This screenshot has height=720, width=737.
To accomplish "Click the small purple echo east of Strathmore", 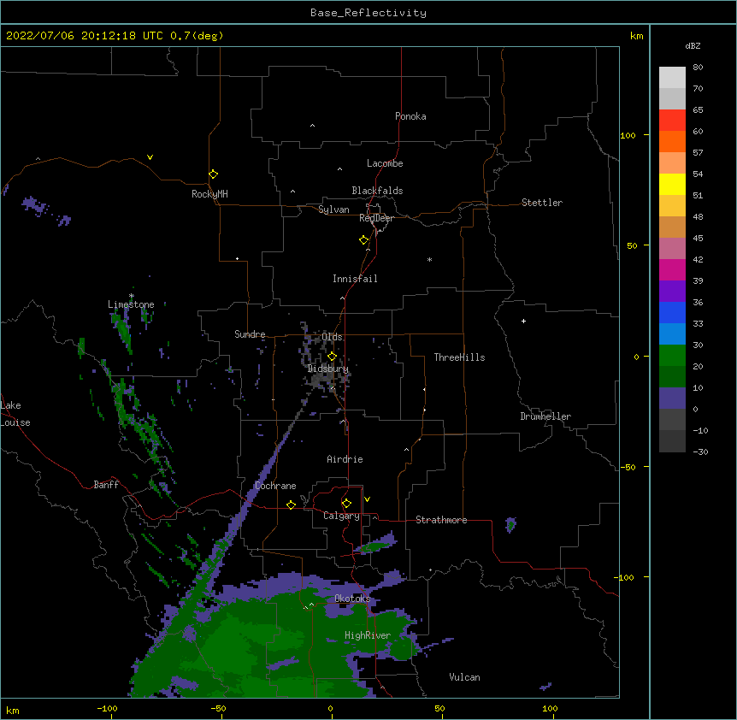I will pyautogui.click(x=510, y=524).
